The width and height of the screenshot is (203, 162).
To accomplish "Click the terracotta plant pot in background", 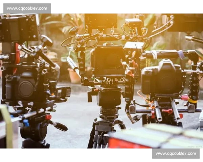I will 74,76.
